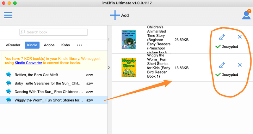Click the green checkmark on Baby Turtle row

pos(218,46)
